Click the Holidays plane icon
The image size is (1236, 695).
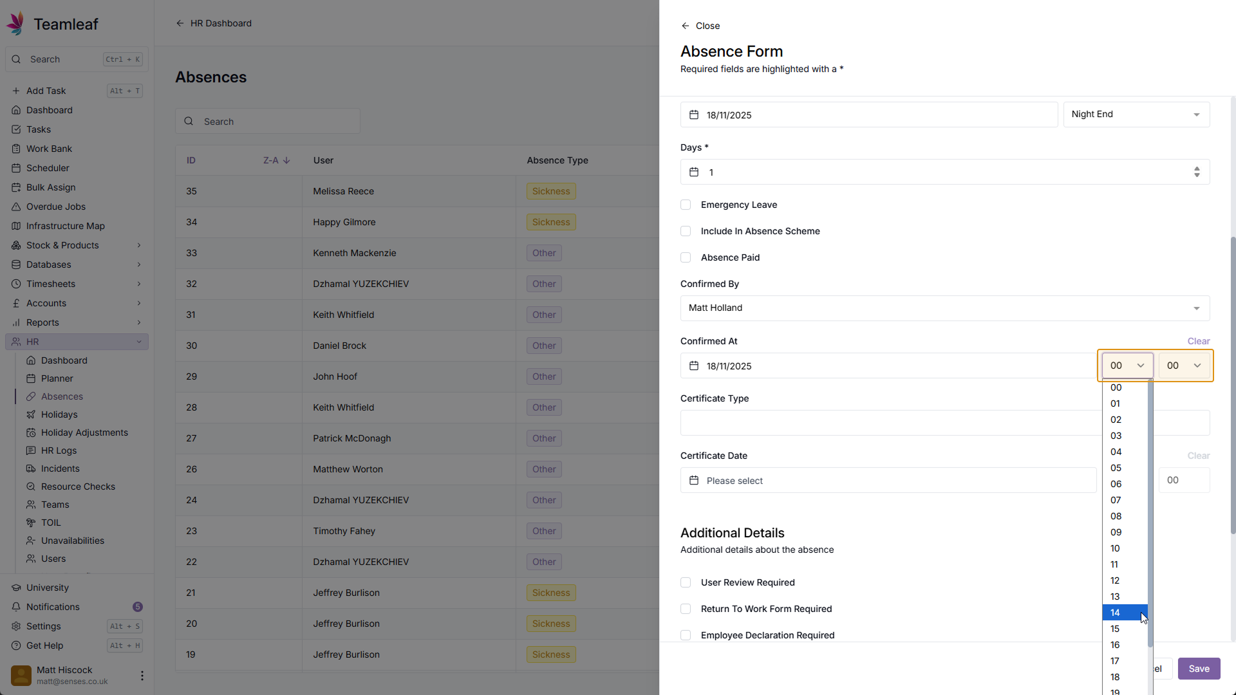tap(31, 414)
